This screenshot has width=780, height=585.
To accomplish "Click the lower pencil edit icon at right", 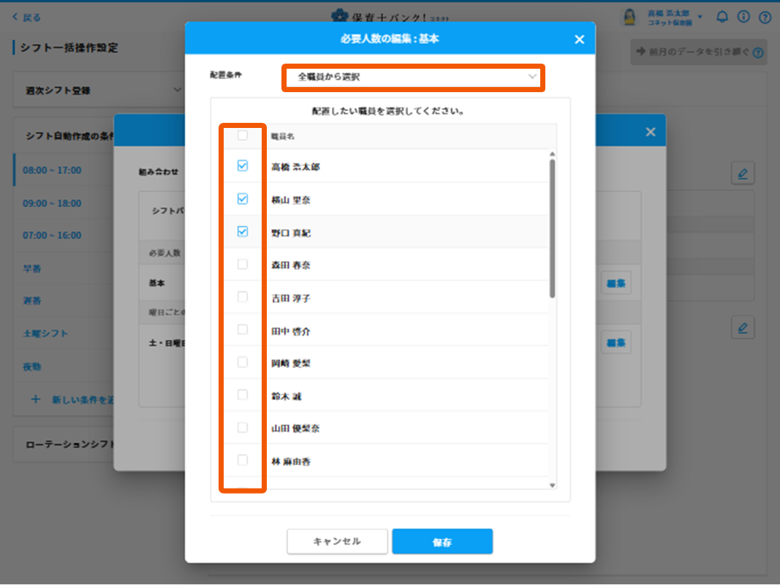I will pos(742,328).
